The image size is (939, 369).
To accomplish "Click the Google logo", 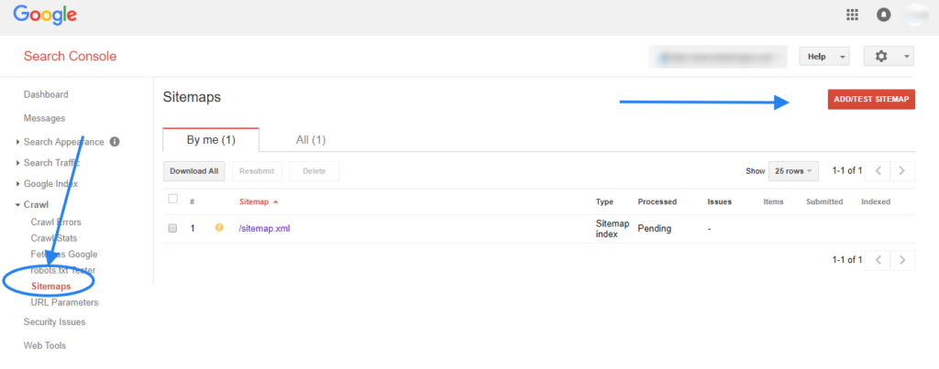I will pyautogui.click(x=45, y=15).
